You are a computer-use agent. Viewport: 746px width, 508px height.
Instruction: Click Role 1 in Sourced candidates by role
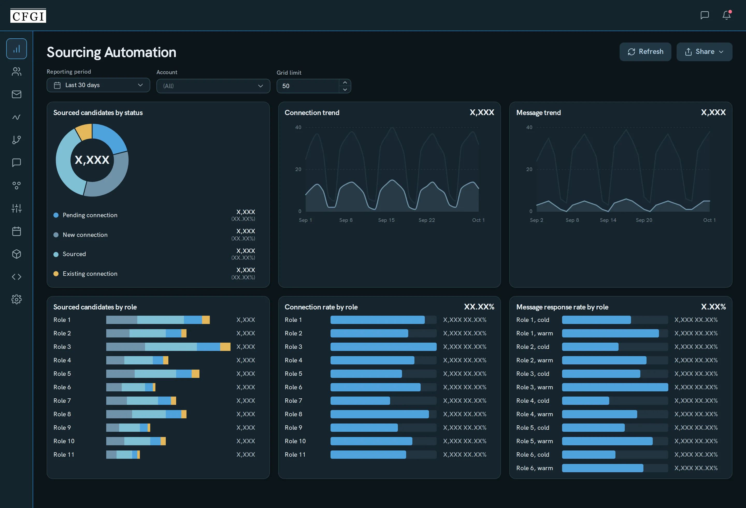pyautogui.click(x=62, y=320)
